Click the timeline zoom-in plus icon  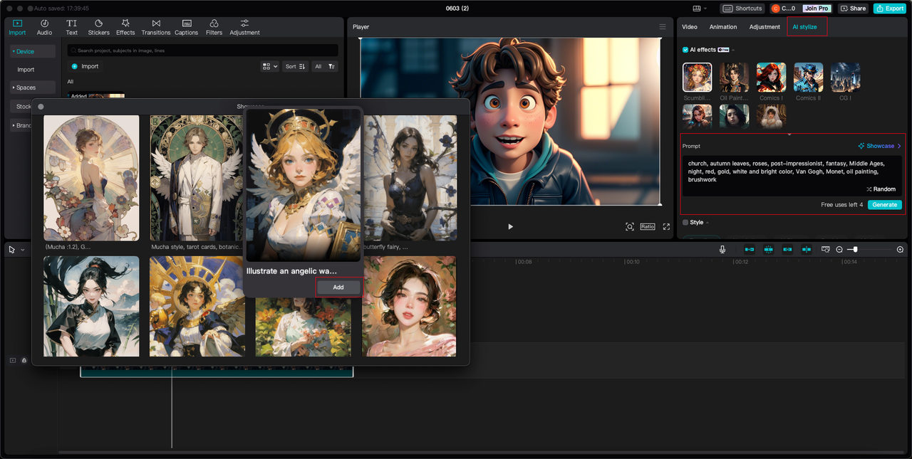click(900, 250)
